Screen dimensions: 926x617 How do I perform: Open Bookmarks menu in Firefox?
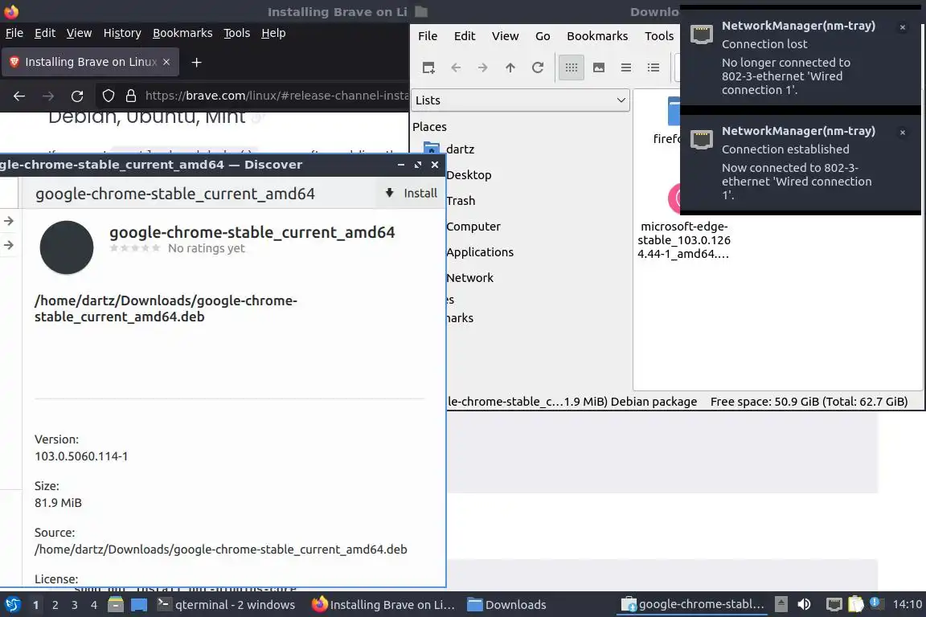[182, 33]
